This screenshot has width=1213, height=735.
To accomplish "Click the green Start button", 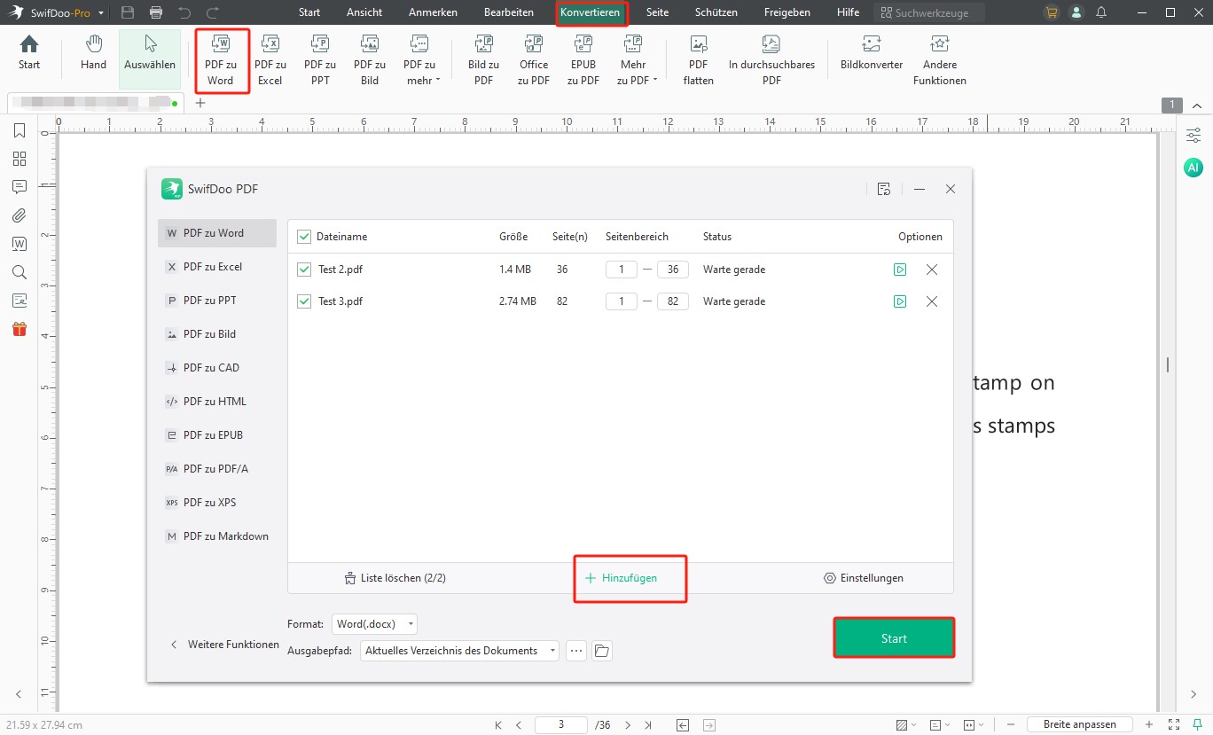I will (x=894, y=638).
